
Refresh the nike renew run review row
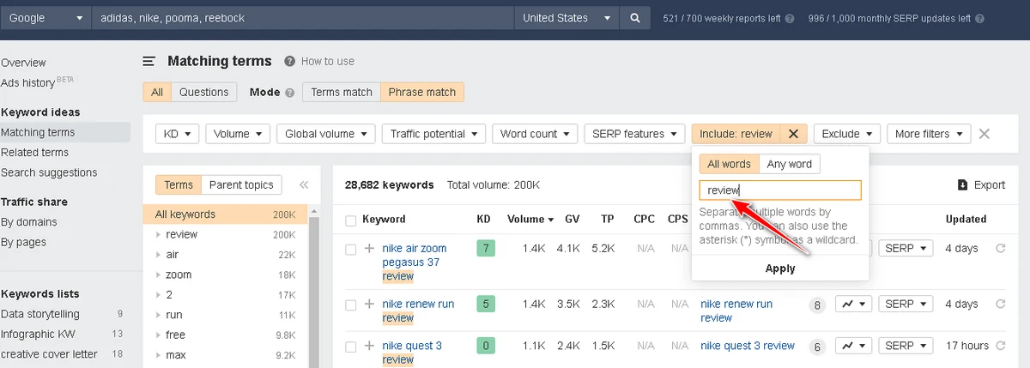point(1000,304)
